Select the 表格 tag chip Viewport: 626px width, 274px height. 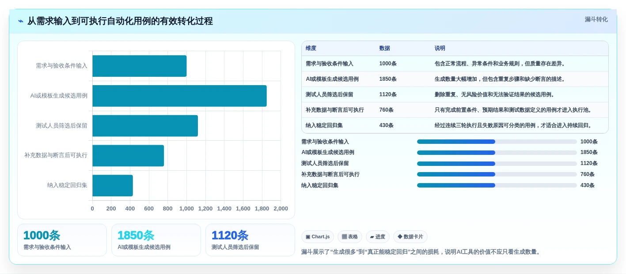coord(350,237)
